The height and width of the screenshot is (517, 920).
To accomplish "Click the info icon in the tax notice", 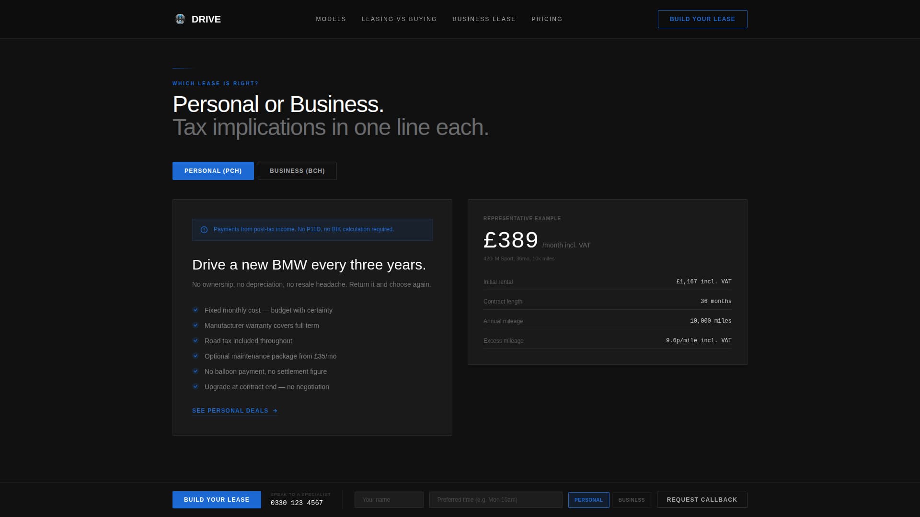I will click(x=204, y=230).
